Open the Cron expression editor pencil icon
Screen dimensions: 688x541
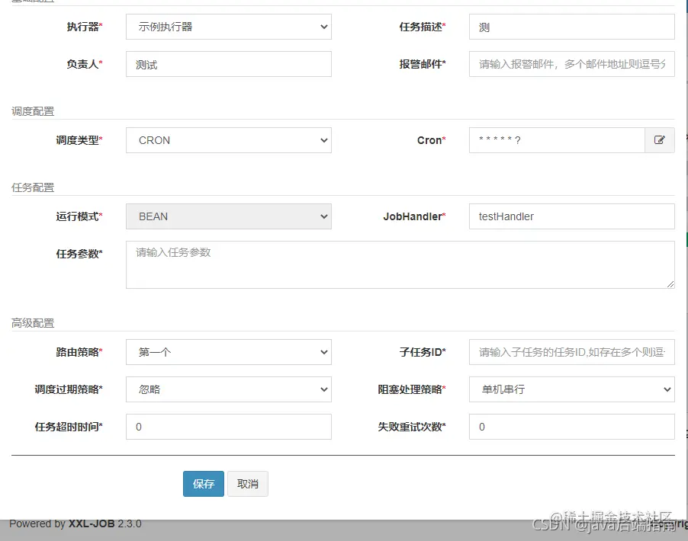(x=660, y=140)
